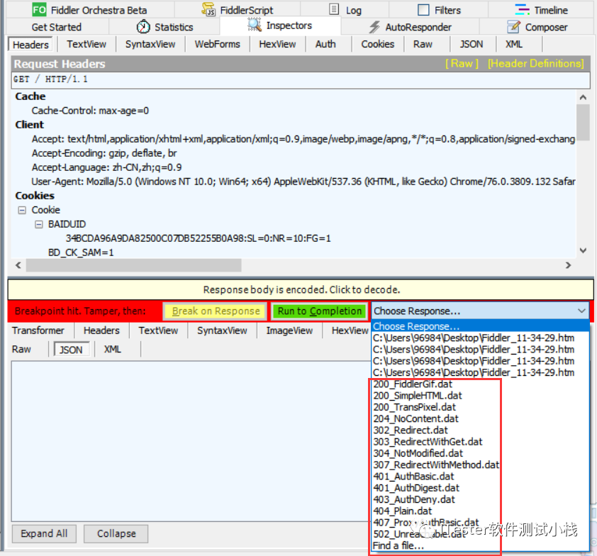Image resolution: width=597 pixels, height=556 pixels.
Task: Click the Expand All button
Action: tap(44, 533)
